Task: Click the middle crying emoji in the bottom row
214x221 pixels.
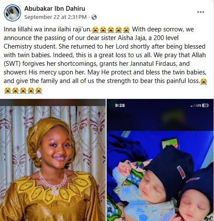Action: click(23, 90)
